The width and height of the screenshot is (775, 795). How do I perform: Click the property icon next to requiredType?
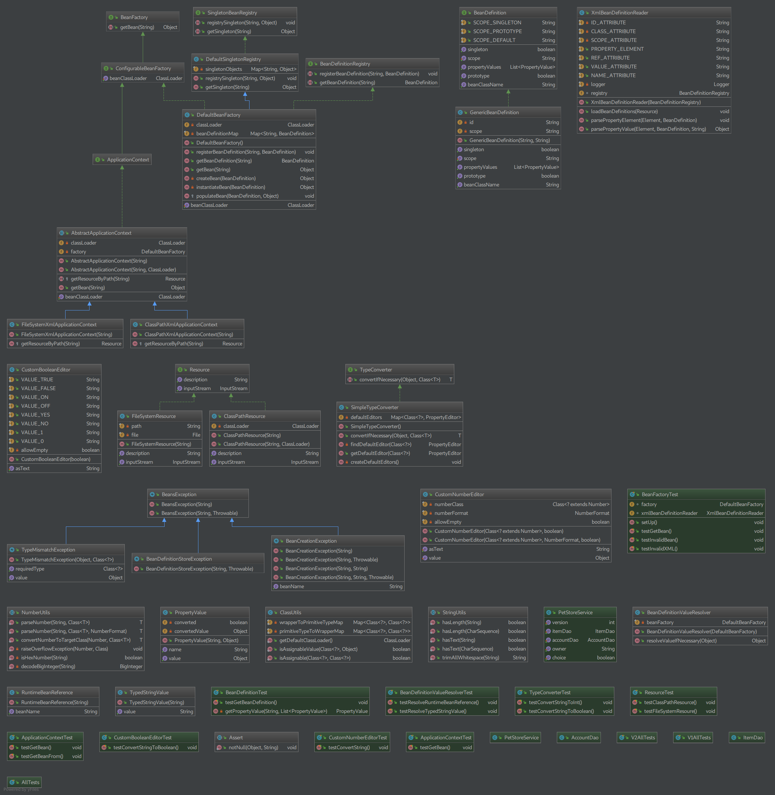11,569
